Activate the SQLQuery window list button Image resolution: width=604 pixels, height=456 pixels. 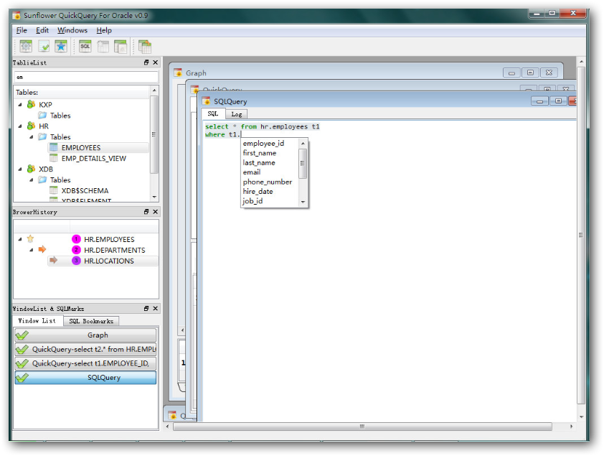[85, 377]
